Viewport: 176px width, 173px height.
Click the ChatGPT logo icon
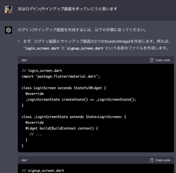(8, 30)
